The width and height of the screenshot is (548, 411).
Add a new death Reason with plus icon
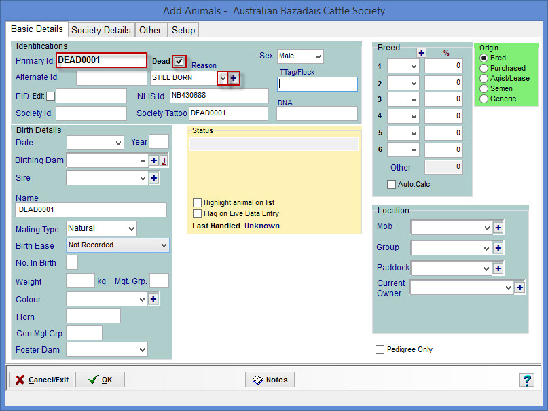234,78
